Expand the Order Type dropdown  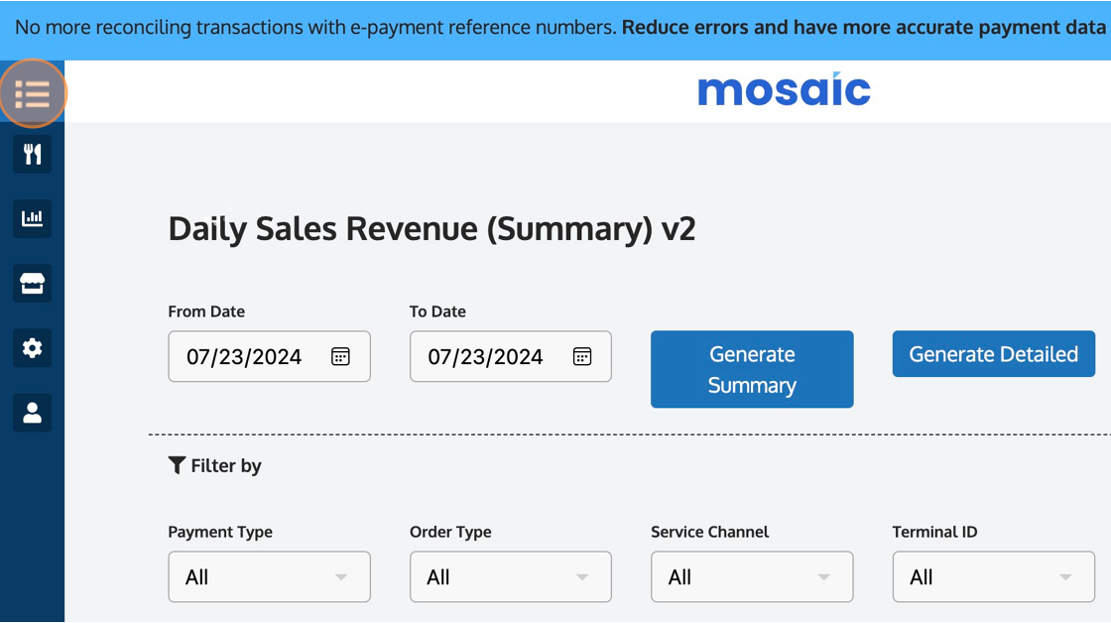point(511,577)
